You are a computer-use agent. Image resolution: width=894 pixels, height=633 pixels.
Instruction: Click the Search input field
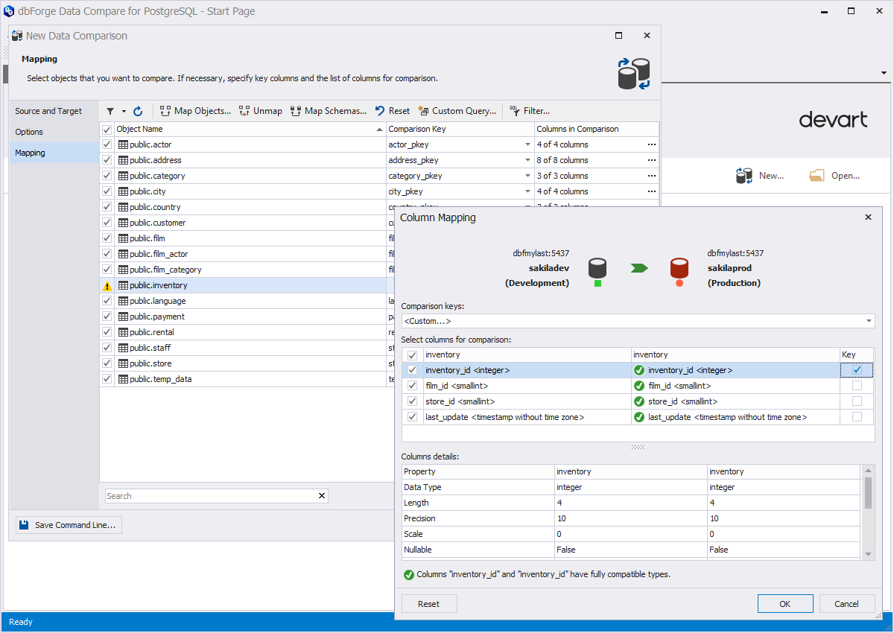210,496
